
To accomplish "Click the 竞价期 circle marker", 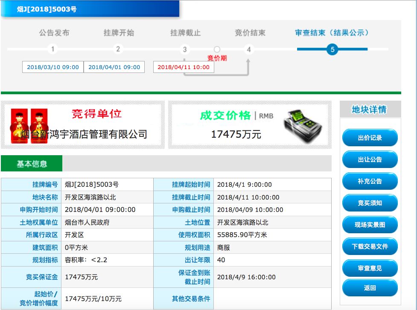I will (217, 49).
